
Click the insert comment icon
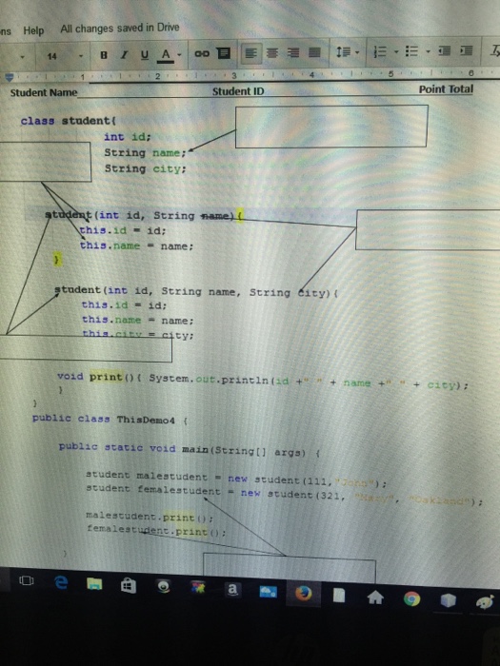pyautogui.click(x=224, y=53)
